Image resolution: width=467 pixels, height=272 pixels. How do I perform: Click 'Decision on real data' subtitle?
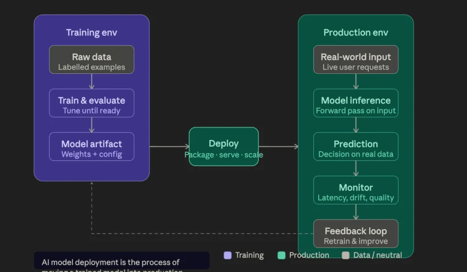tap(356, 154)
